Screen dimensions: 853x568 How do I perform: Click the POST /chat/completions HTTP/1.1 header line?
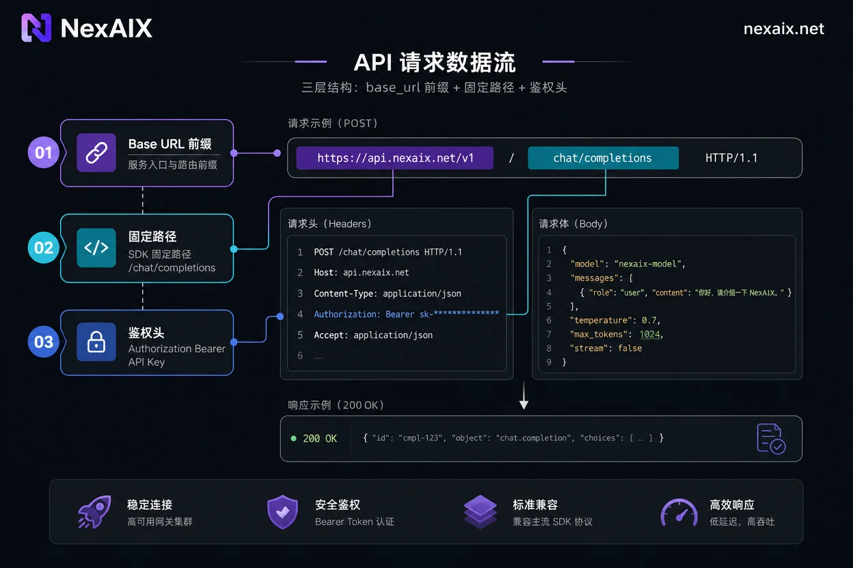[388, 252]
